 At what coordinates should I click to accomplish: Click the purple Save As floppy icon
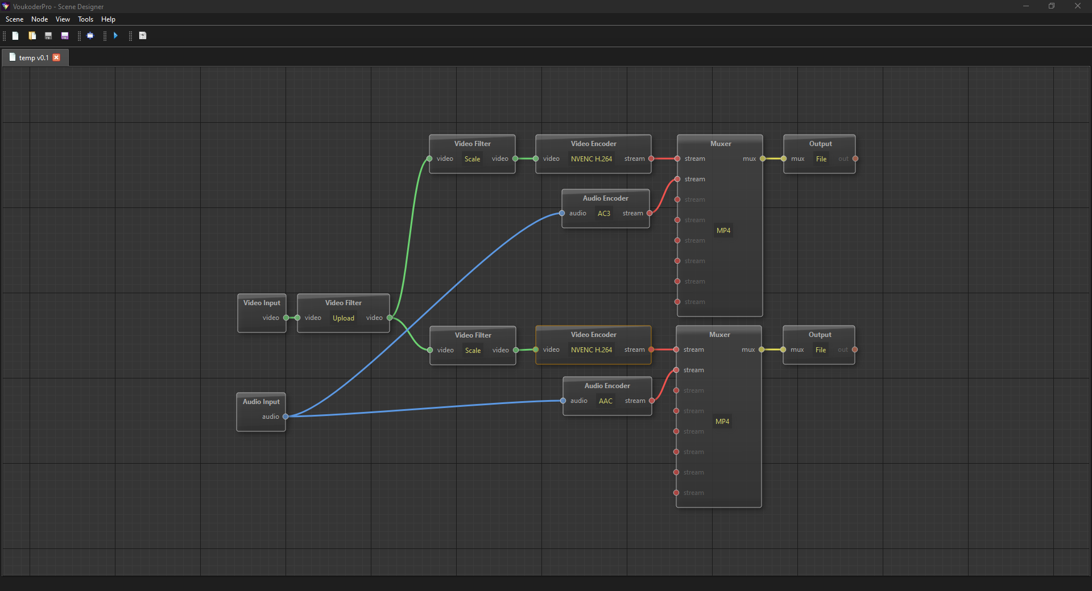pos(65,36)
